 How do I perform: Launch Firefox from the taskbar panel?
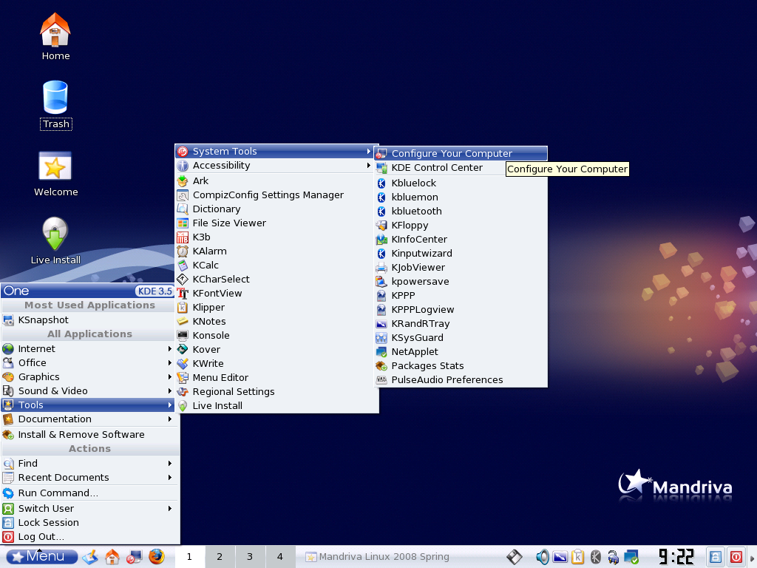[x=156, y=557]
